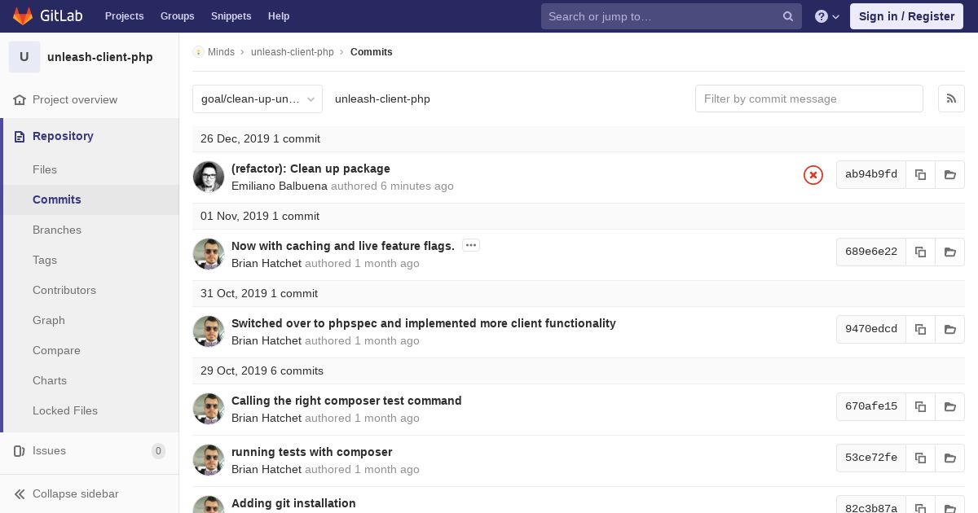Browse files at commit ab94b9fd
Screen dimensions: 978x513
point(950,174)
